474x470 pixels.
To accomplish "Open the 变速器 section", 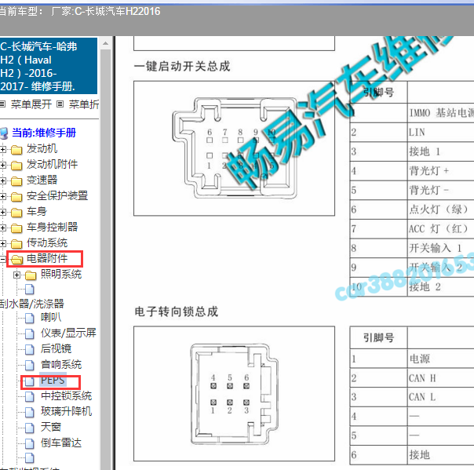I will pos(42,180).
